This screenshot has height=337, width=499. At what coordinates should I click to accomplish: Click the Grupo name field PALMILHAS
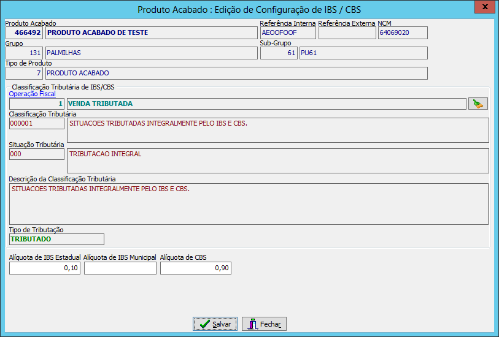tap(151, 53)
